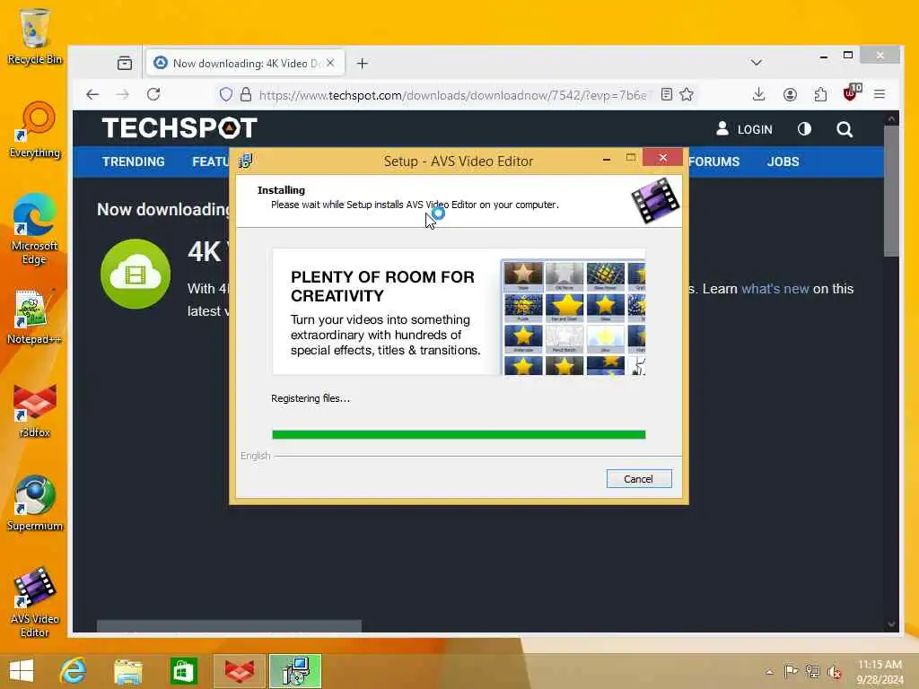
Task: Click the address bar URL
Action: (452, 95)
